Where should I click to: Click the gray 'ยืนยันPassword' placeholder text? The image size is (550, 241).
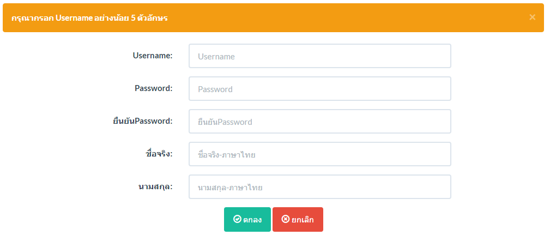pyautogui.click(x=225, y=122)
